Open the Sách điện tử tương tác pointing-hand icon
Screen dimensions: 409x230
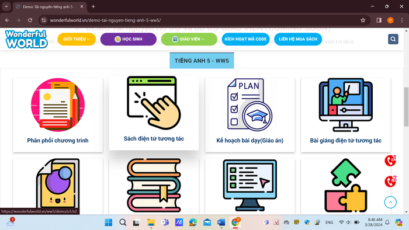(x=154, y=103)
